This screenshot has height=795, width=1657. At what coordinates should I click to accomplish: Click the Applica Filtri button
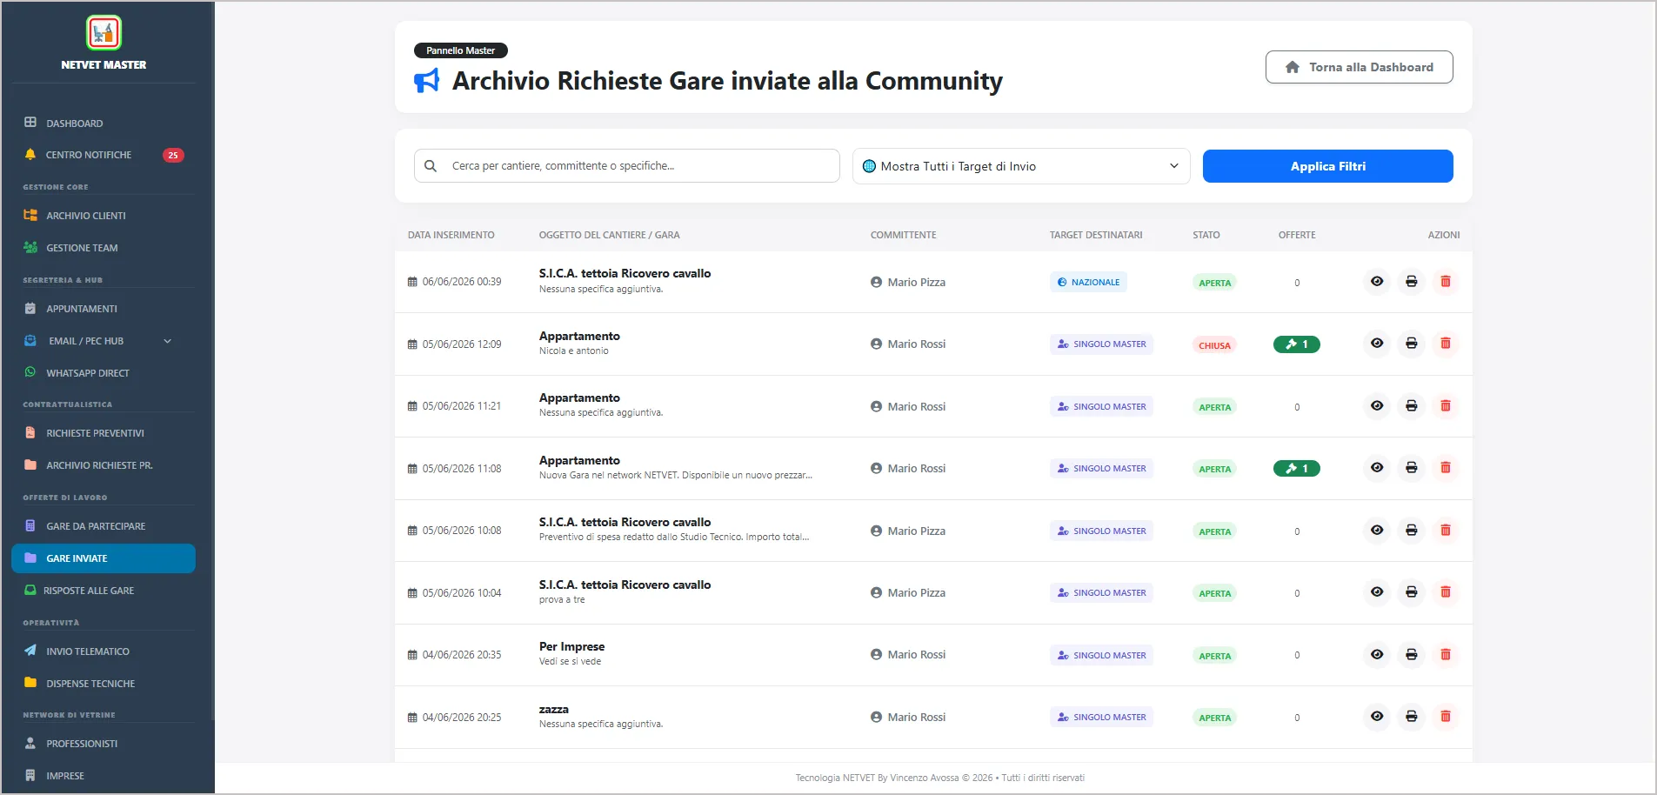[1327, 166]
